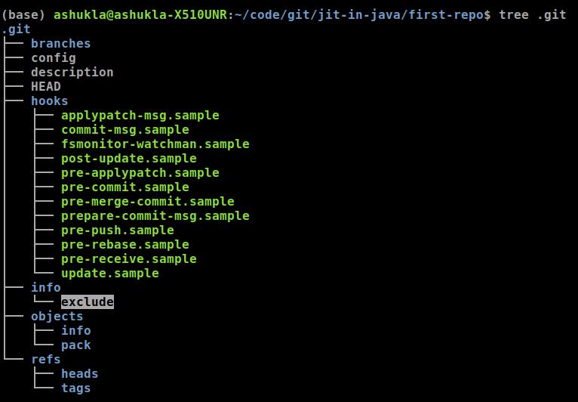Click the description file entry
This screenshot has height=402, width=578.
tap(72, 73)
